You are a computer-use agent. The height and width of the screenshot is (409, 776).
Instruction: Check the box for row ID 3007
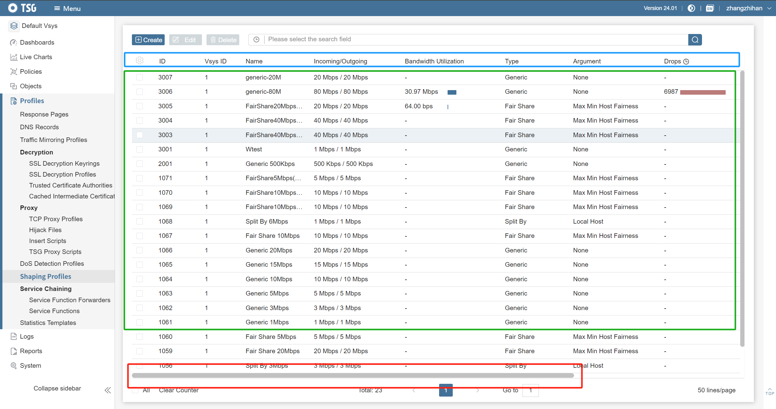[x=139, y=77]
